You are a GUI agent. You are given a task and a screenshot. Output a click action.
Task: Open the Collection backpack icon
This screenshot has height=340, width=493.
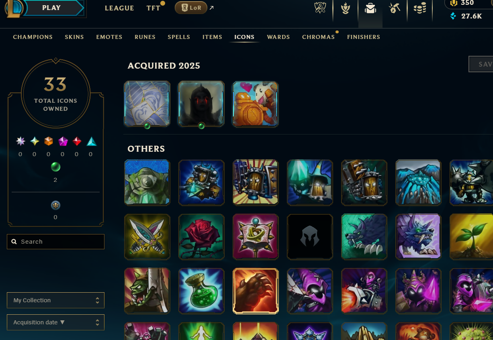(370, 8)
